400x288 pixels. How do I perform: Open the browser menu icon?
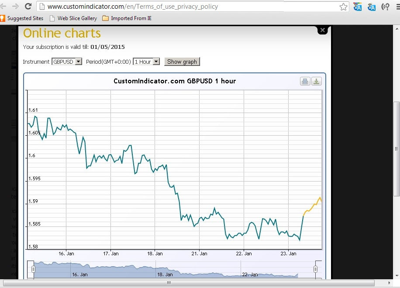(398, 7)
